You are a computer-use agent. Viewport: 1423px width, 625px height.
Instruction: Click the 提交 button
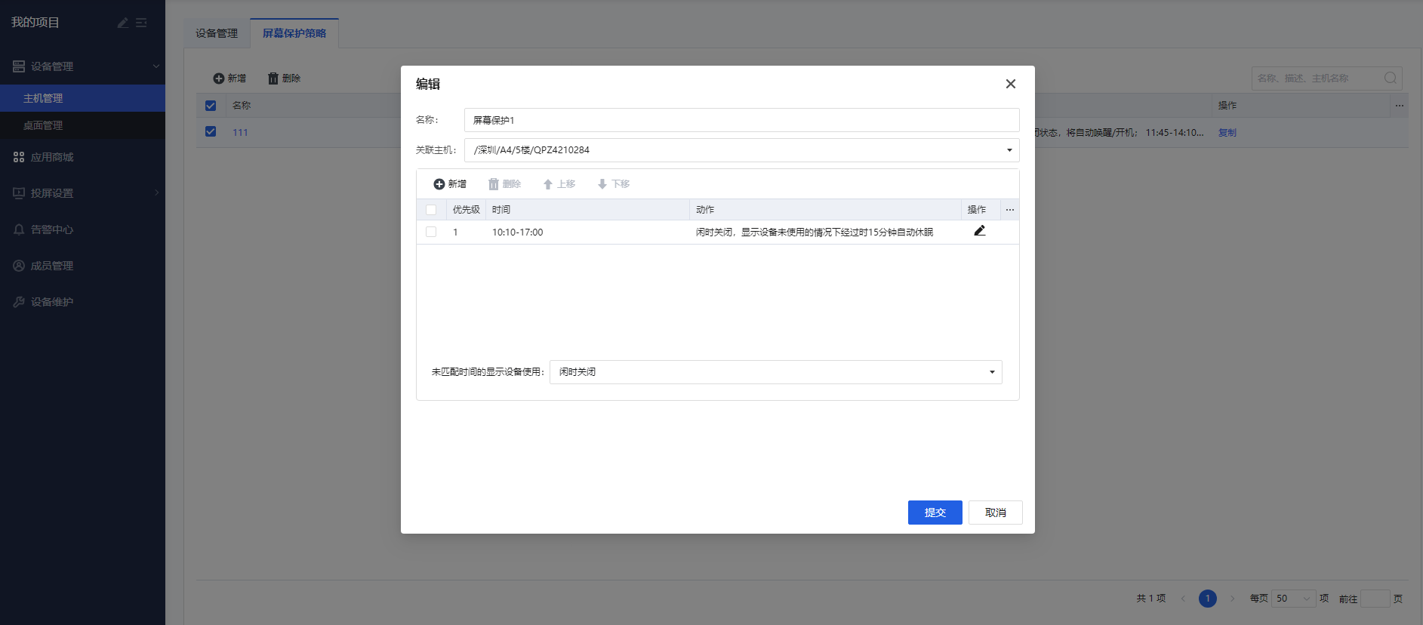tap(935, 513)
